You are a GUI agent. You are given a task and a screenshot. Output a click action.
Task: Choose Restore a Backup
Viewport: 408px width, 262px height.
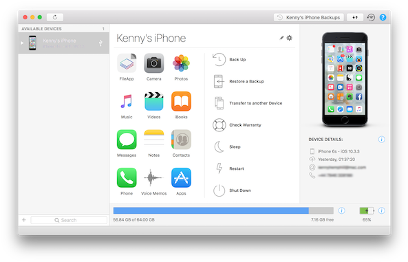[x=239, y=81]
